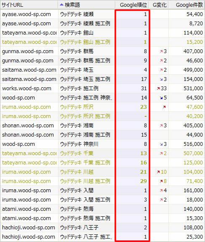Image resolution: width=205 pixels, height=242 pixels.
Task: Click the red up arrow in the ウッドデッキ 所沢 row
Action: (x=164, y=107)
